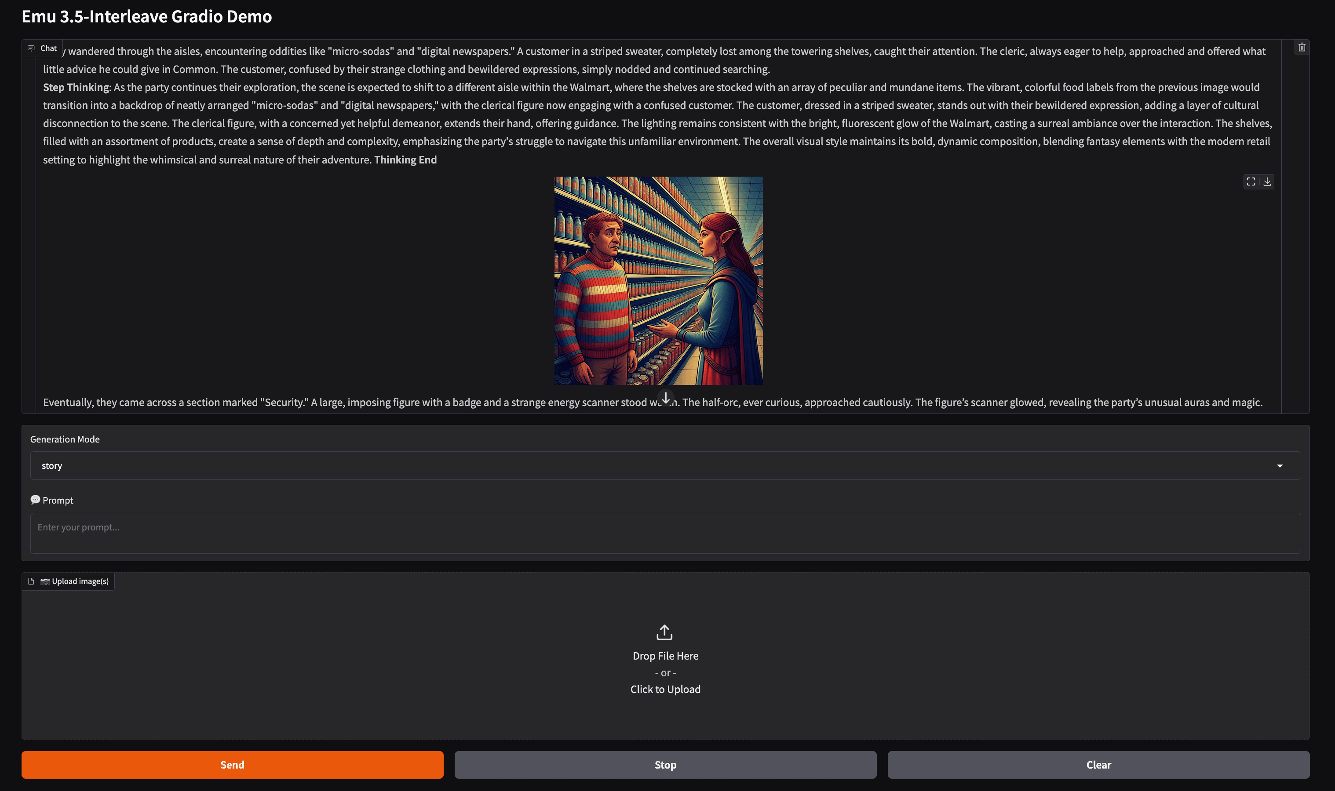Download the generated image
Image resolution: width=1335 pixels, height=791 pixels.
[1268, 181]
